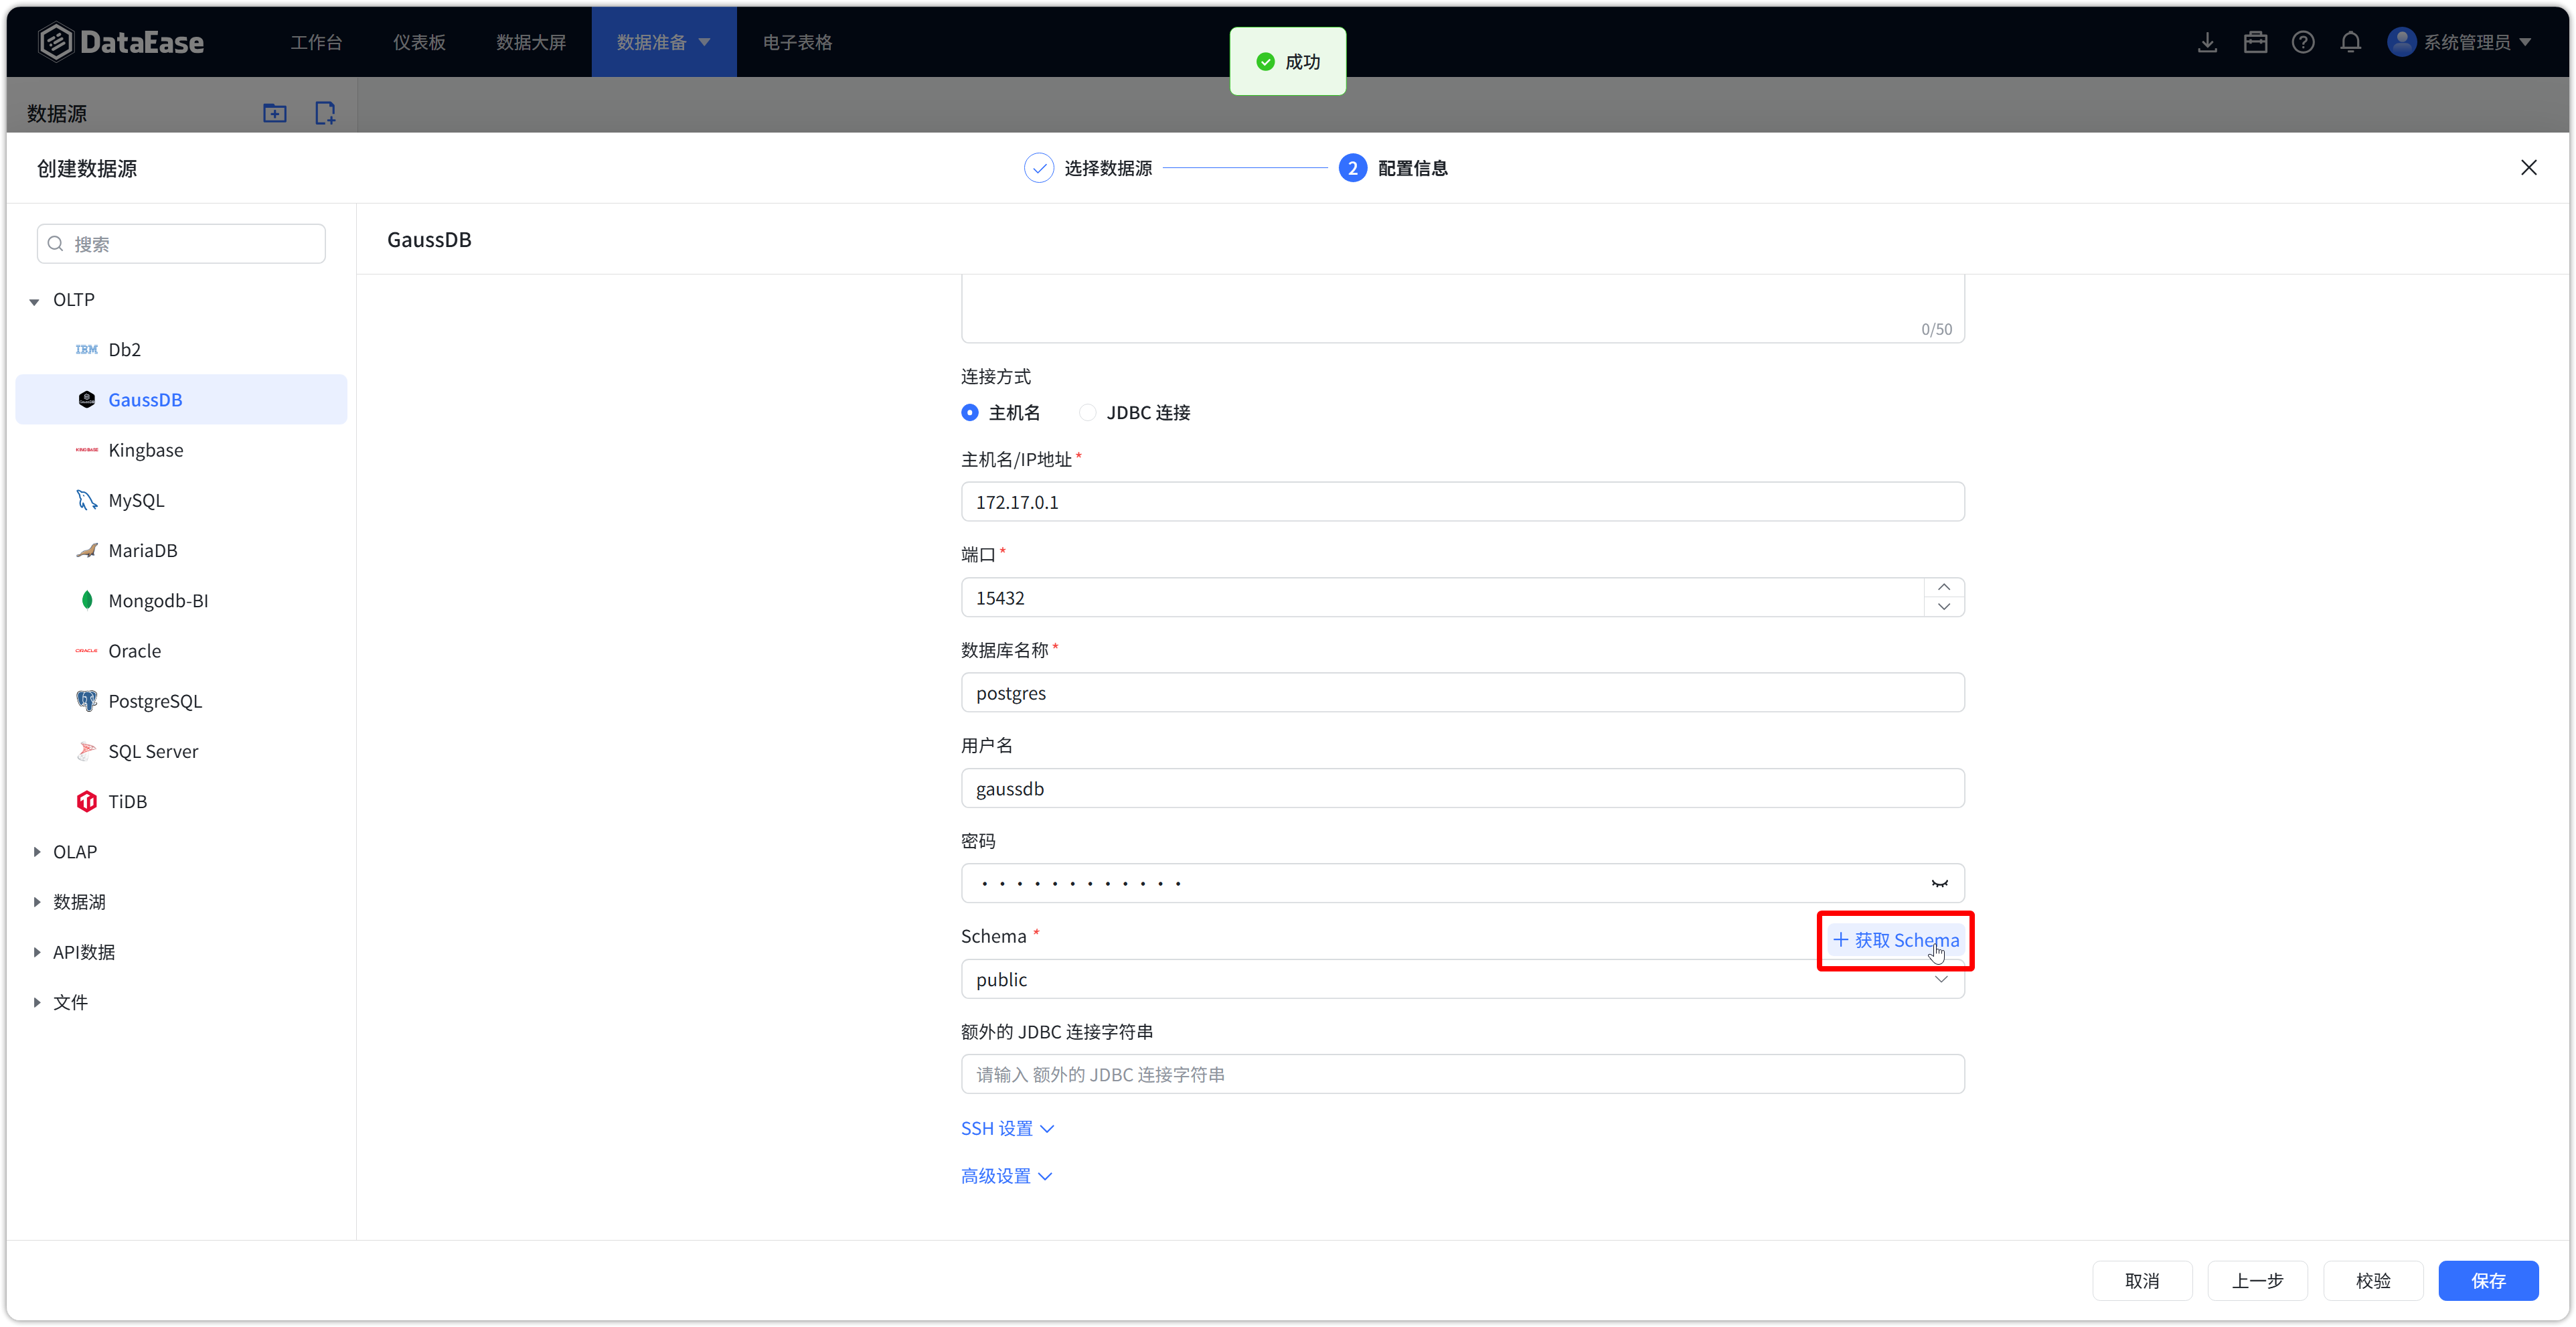The width and height of the screenshot is (2576, 1327).
Task: Expand the 文件 tree group
Action: (x=36, y=1002)
